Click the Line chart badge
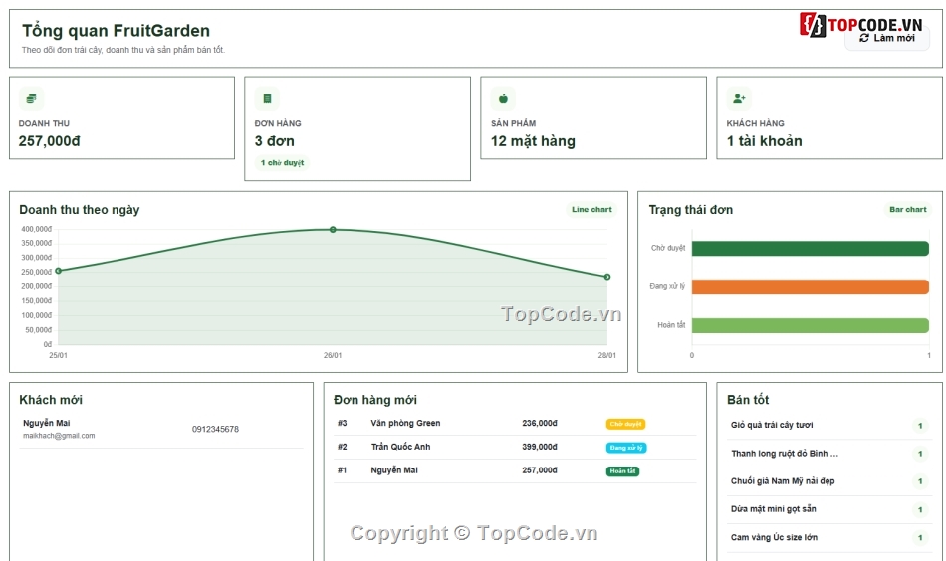The height and width of the screenshot is (561, 946). pos(591,209)
